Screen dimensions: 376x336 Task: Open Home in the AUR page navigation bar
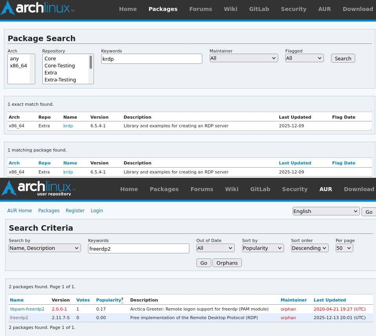pos(129,189)
